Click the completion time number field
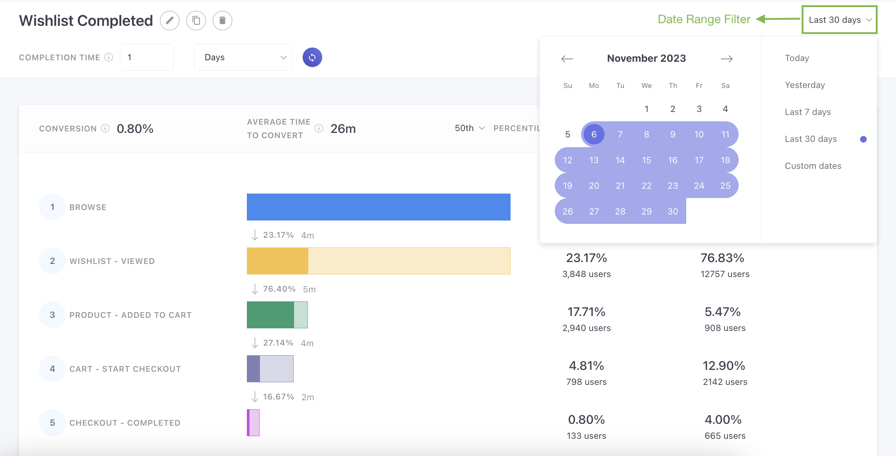 (147, 57)
